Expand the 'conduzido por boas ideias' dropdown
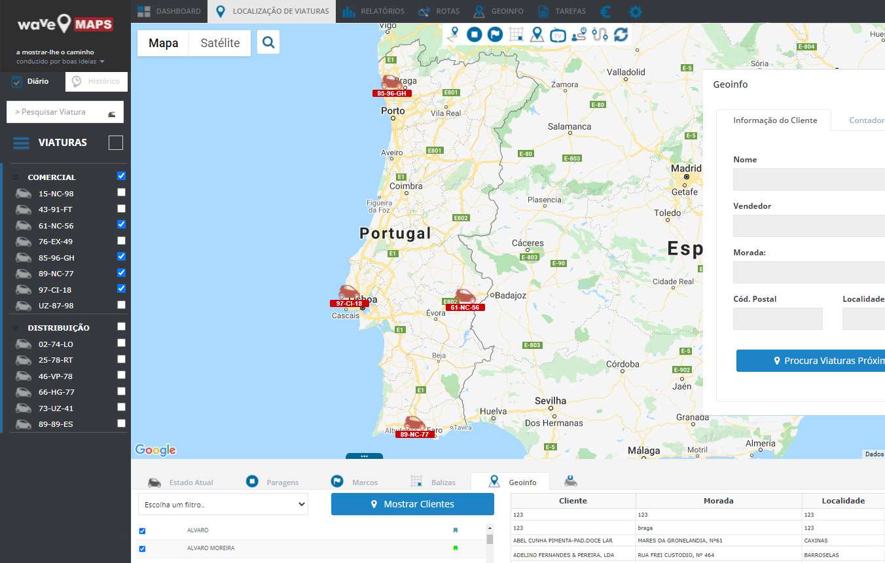885x563 pixels. [102, 62]
